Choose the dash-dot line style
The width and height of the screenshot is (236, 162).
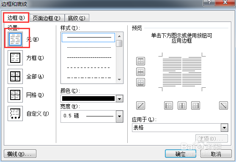click(89, 78)
